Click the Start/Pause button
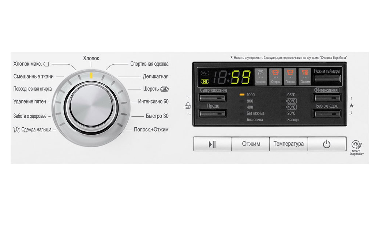The height and width of the screenshot is (228, 379). tap(213, 144)
